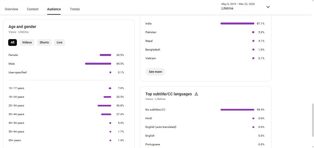The width and height of the screenshot is (314, 148).
Task: Click the warning icon beside Top subtitle/CC languages
Action: (x=196, y=94)
